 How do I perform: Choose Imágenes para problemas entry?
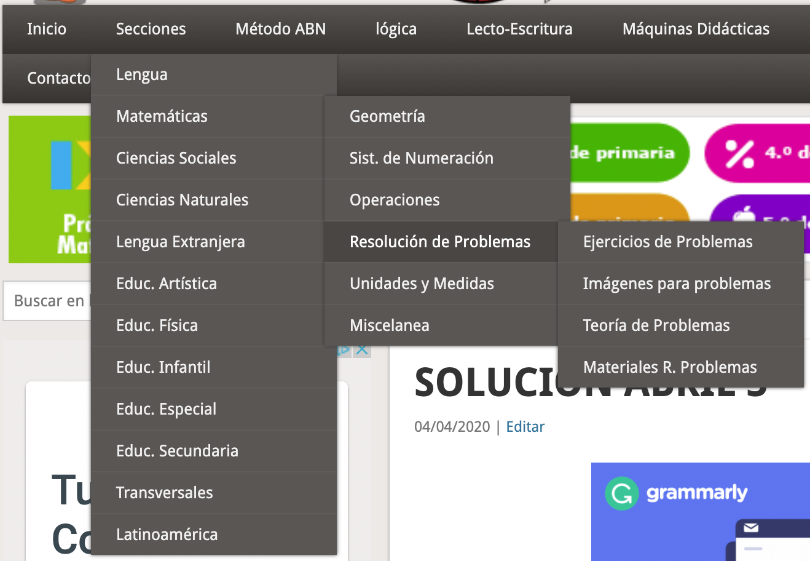(676, 284)
